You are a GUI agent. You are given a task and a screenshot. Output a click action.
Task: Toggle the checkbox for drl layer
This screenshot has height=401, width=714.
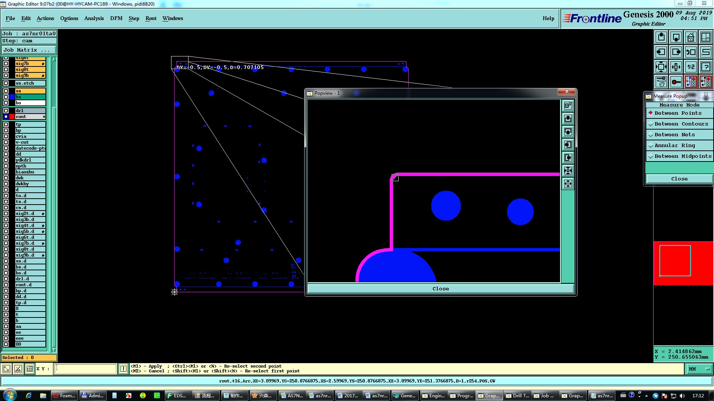click(x=6, y=111)
